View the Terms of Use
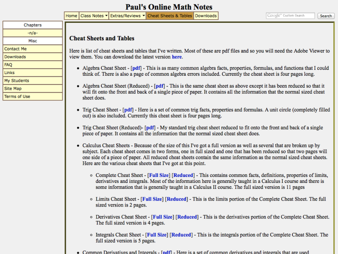This screenshot has height=254, width=338. 17,97
